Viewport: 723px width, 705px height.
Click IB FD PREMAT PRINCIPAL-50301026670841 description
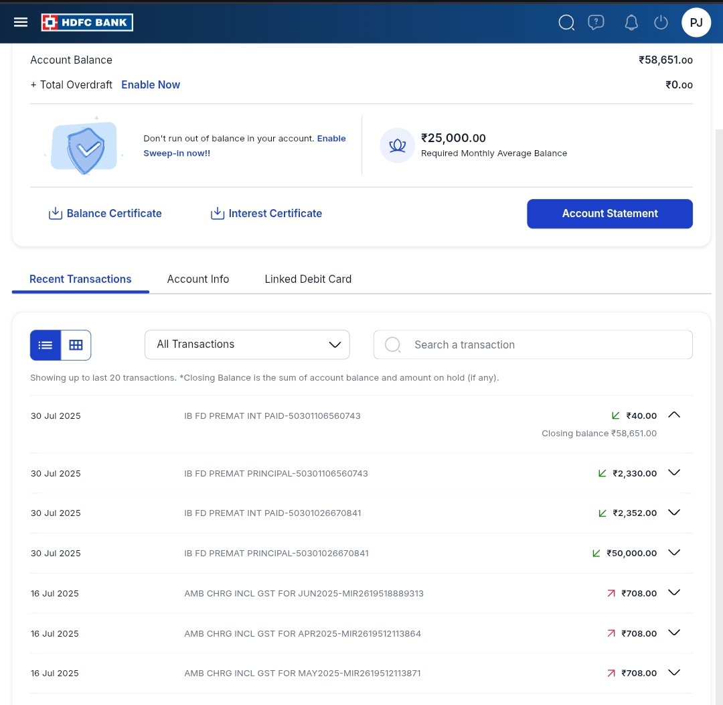(x=276, y=553)
